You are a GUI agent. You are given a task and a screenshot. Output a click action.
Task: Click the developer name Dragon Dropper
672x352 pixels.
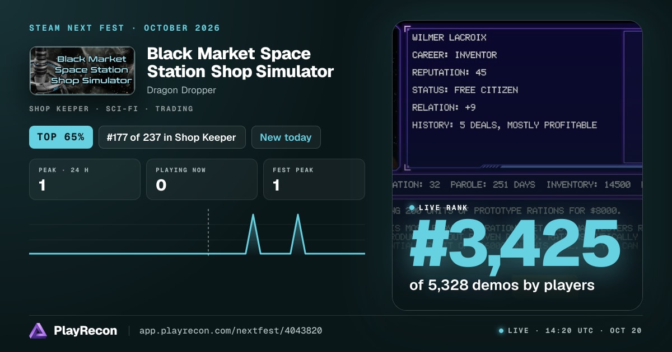click(181, 90)
